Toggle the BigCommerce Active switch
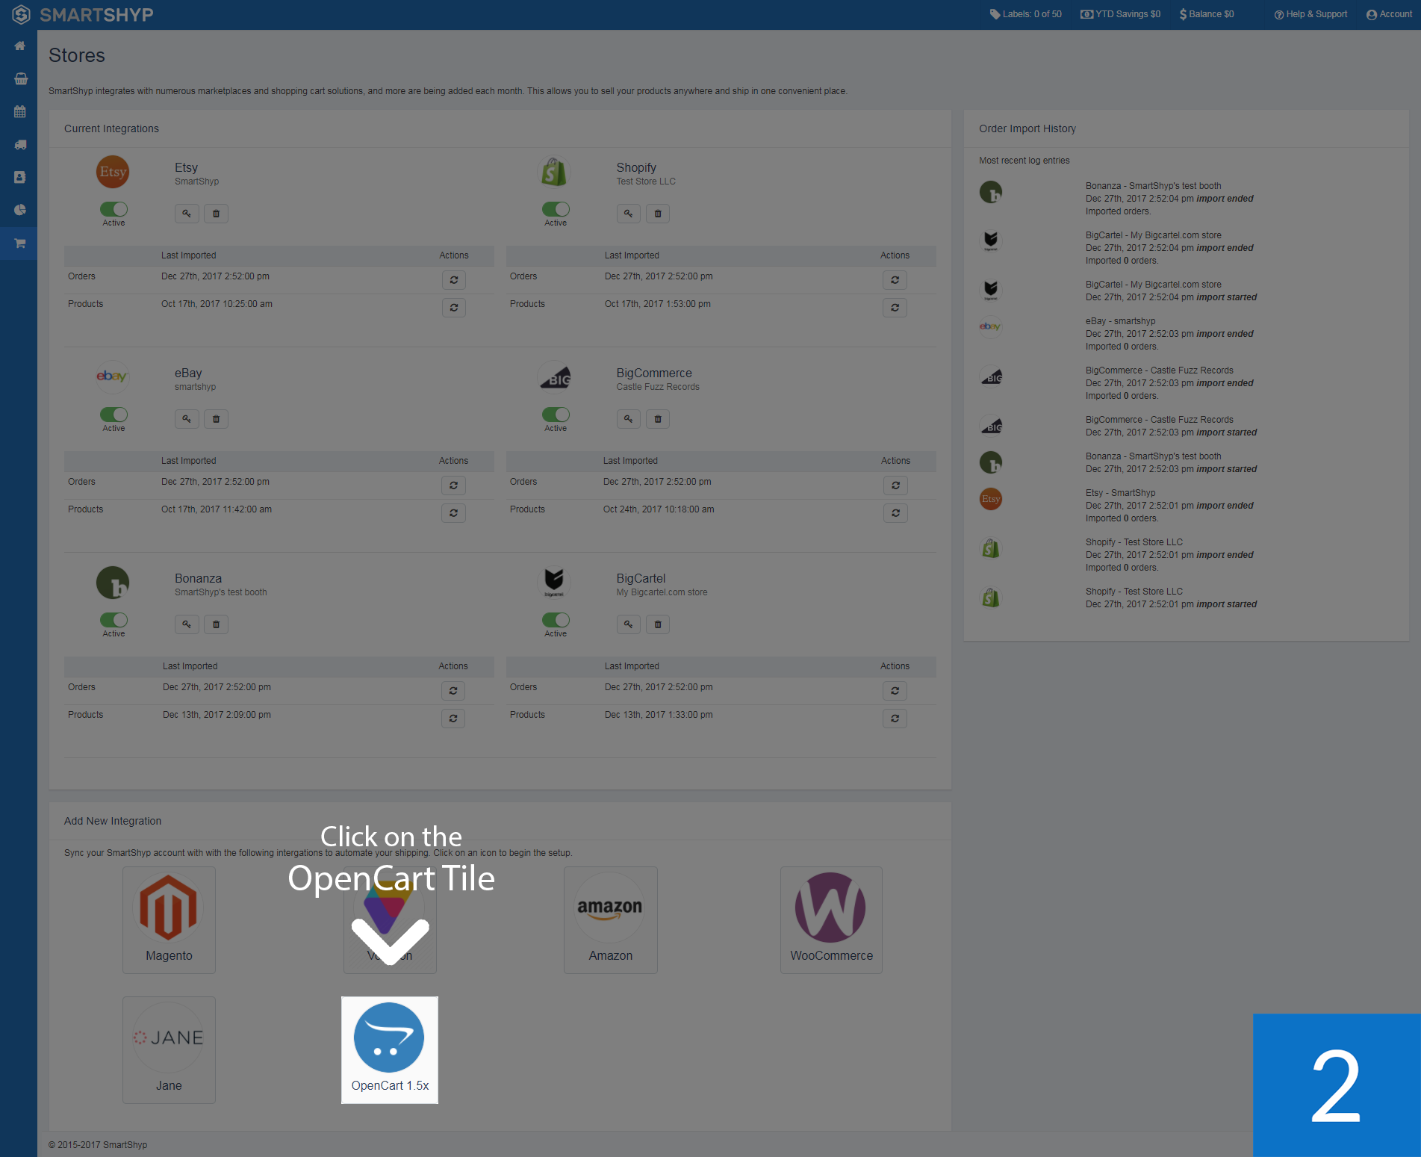Screen dimensions: 1421x1157 coord(556,415)
